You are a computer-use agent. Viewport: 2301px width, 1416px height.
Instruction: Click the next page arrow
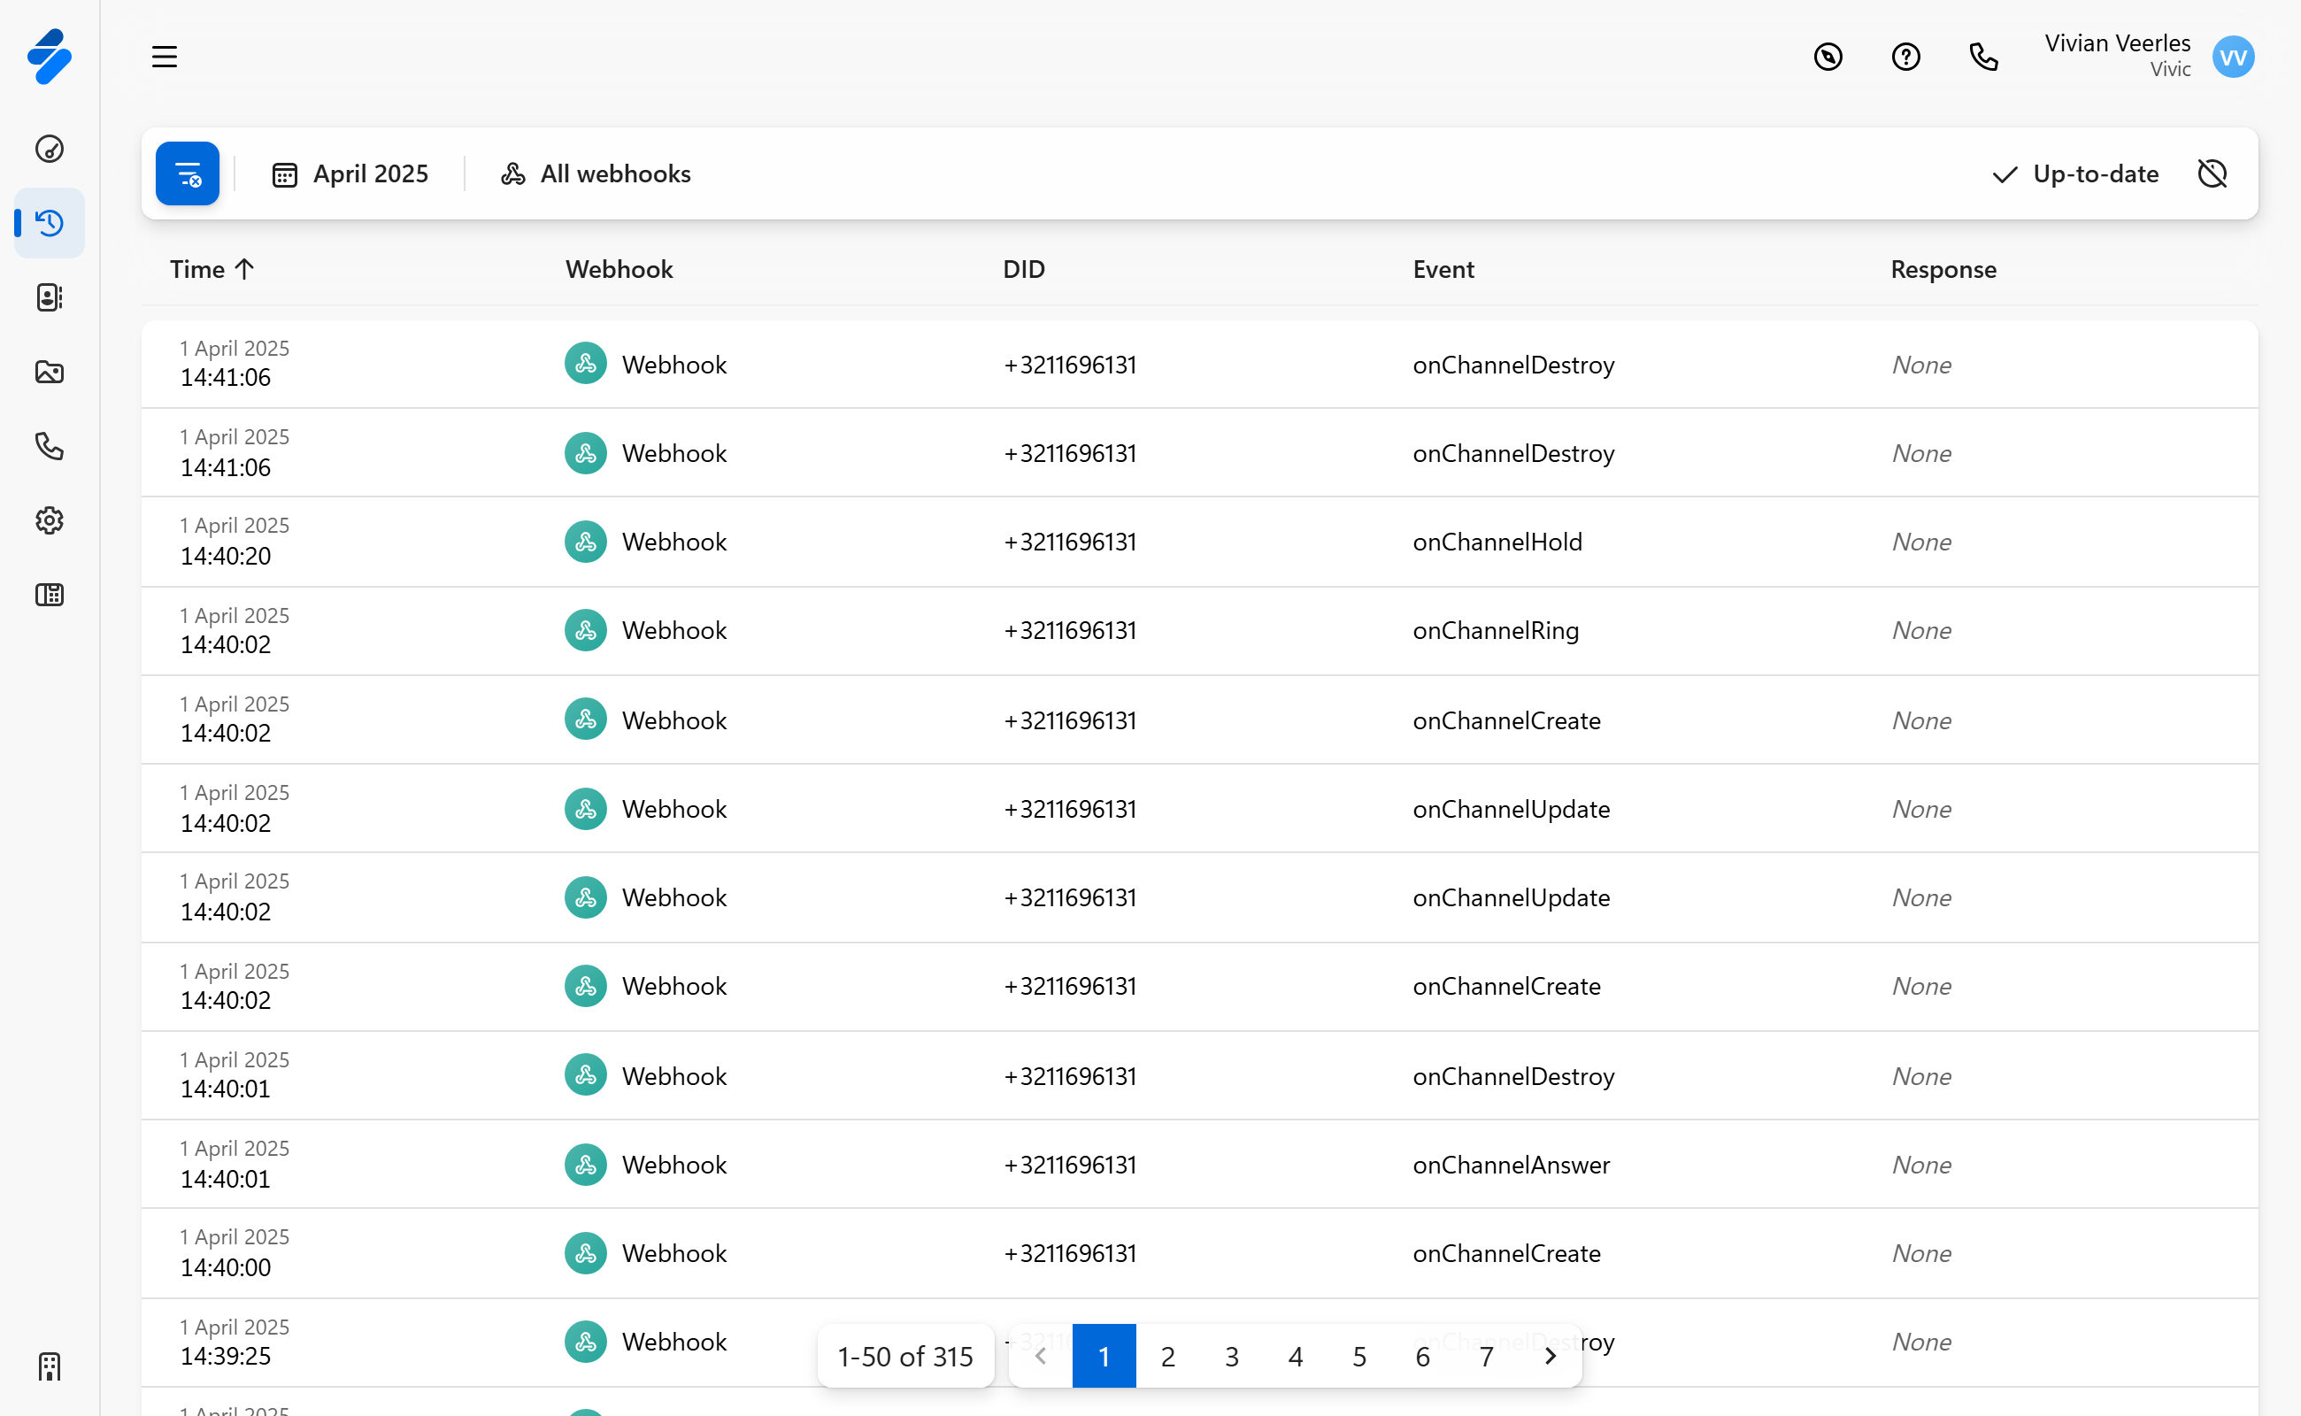[1550, 1356]
